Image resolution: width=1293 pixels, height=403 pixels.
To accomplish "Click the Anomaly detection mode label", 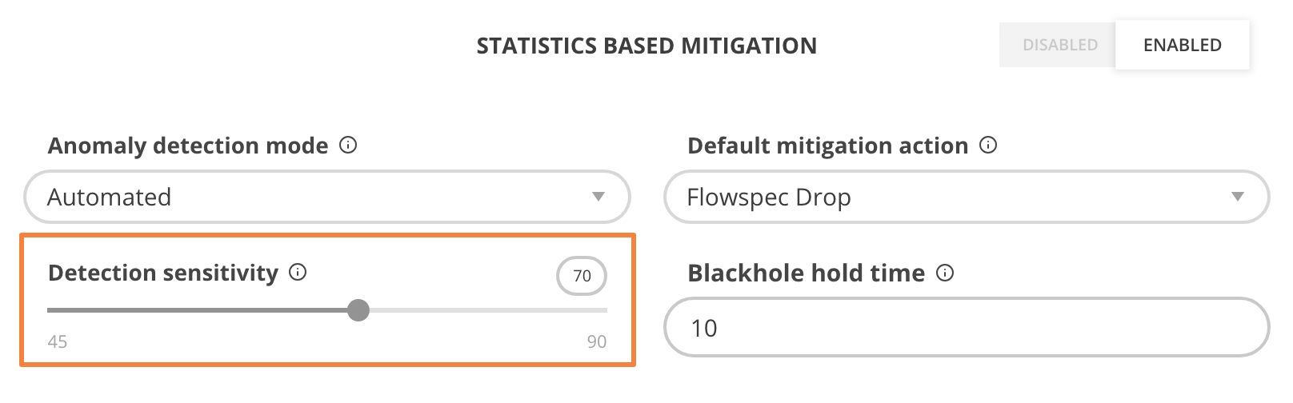I will (188, 146).
